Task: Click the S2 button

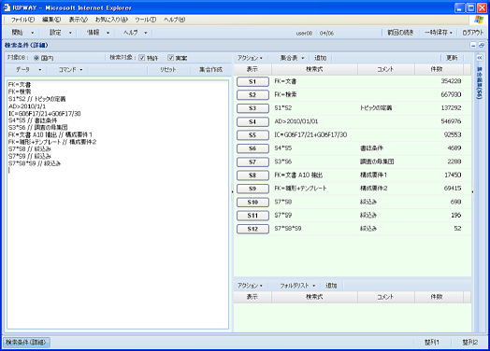Action: [x=252, y=95]
